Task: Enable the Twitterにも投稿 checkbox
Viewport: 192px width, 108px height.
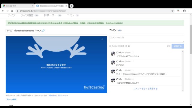Action: tap(110, 46)
